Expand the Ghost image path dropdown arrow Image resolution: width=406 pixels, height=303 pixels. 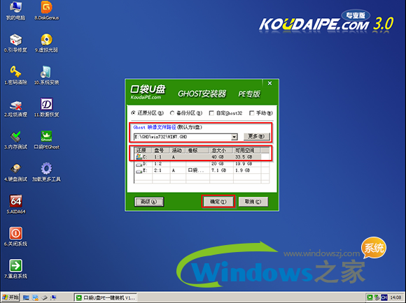click(x=234, y=137)
